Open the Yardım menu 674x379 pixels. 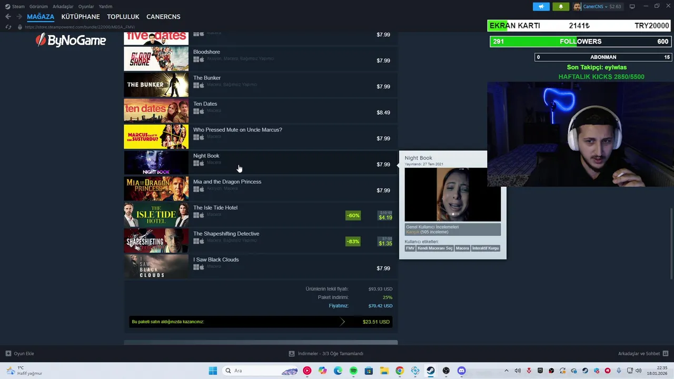click(x=105, y=6)
